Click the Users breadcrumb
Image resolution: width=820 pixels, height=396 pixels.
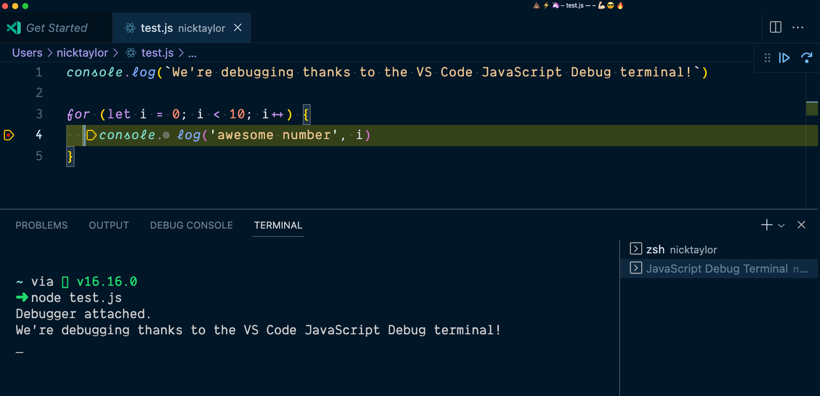click(27, 53)
